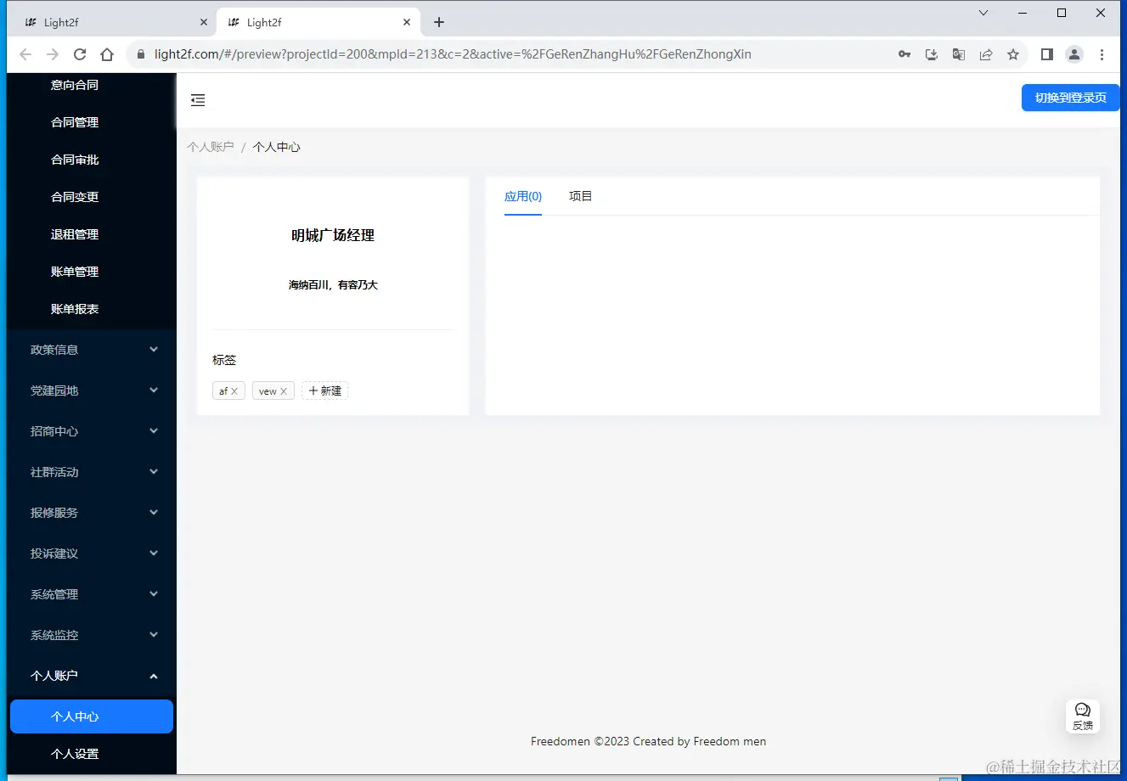
Task: Open 账单报表 in the sidebar
Action: tap(75, 309)
